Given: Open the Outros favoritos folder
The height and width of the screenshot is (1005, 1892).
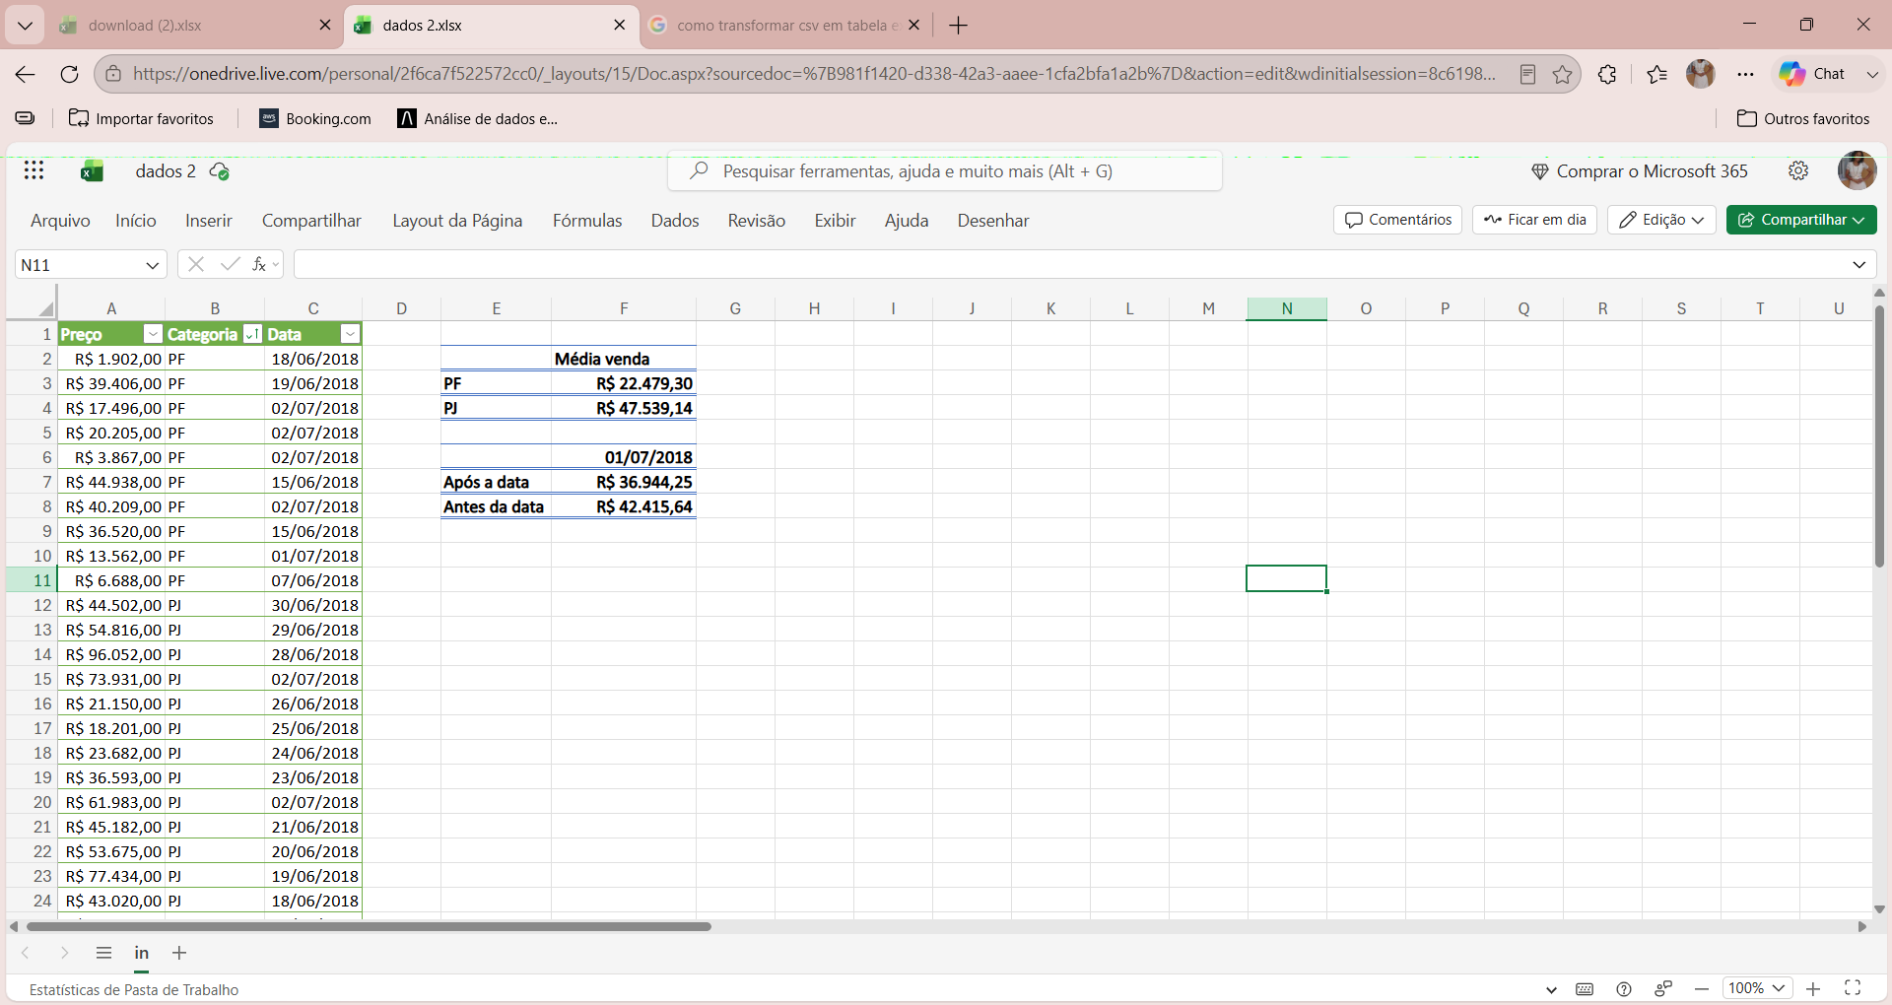Looking at the screenshot, I should [x=1803, y=118].
